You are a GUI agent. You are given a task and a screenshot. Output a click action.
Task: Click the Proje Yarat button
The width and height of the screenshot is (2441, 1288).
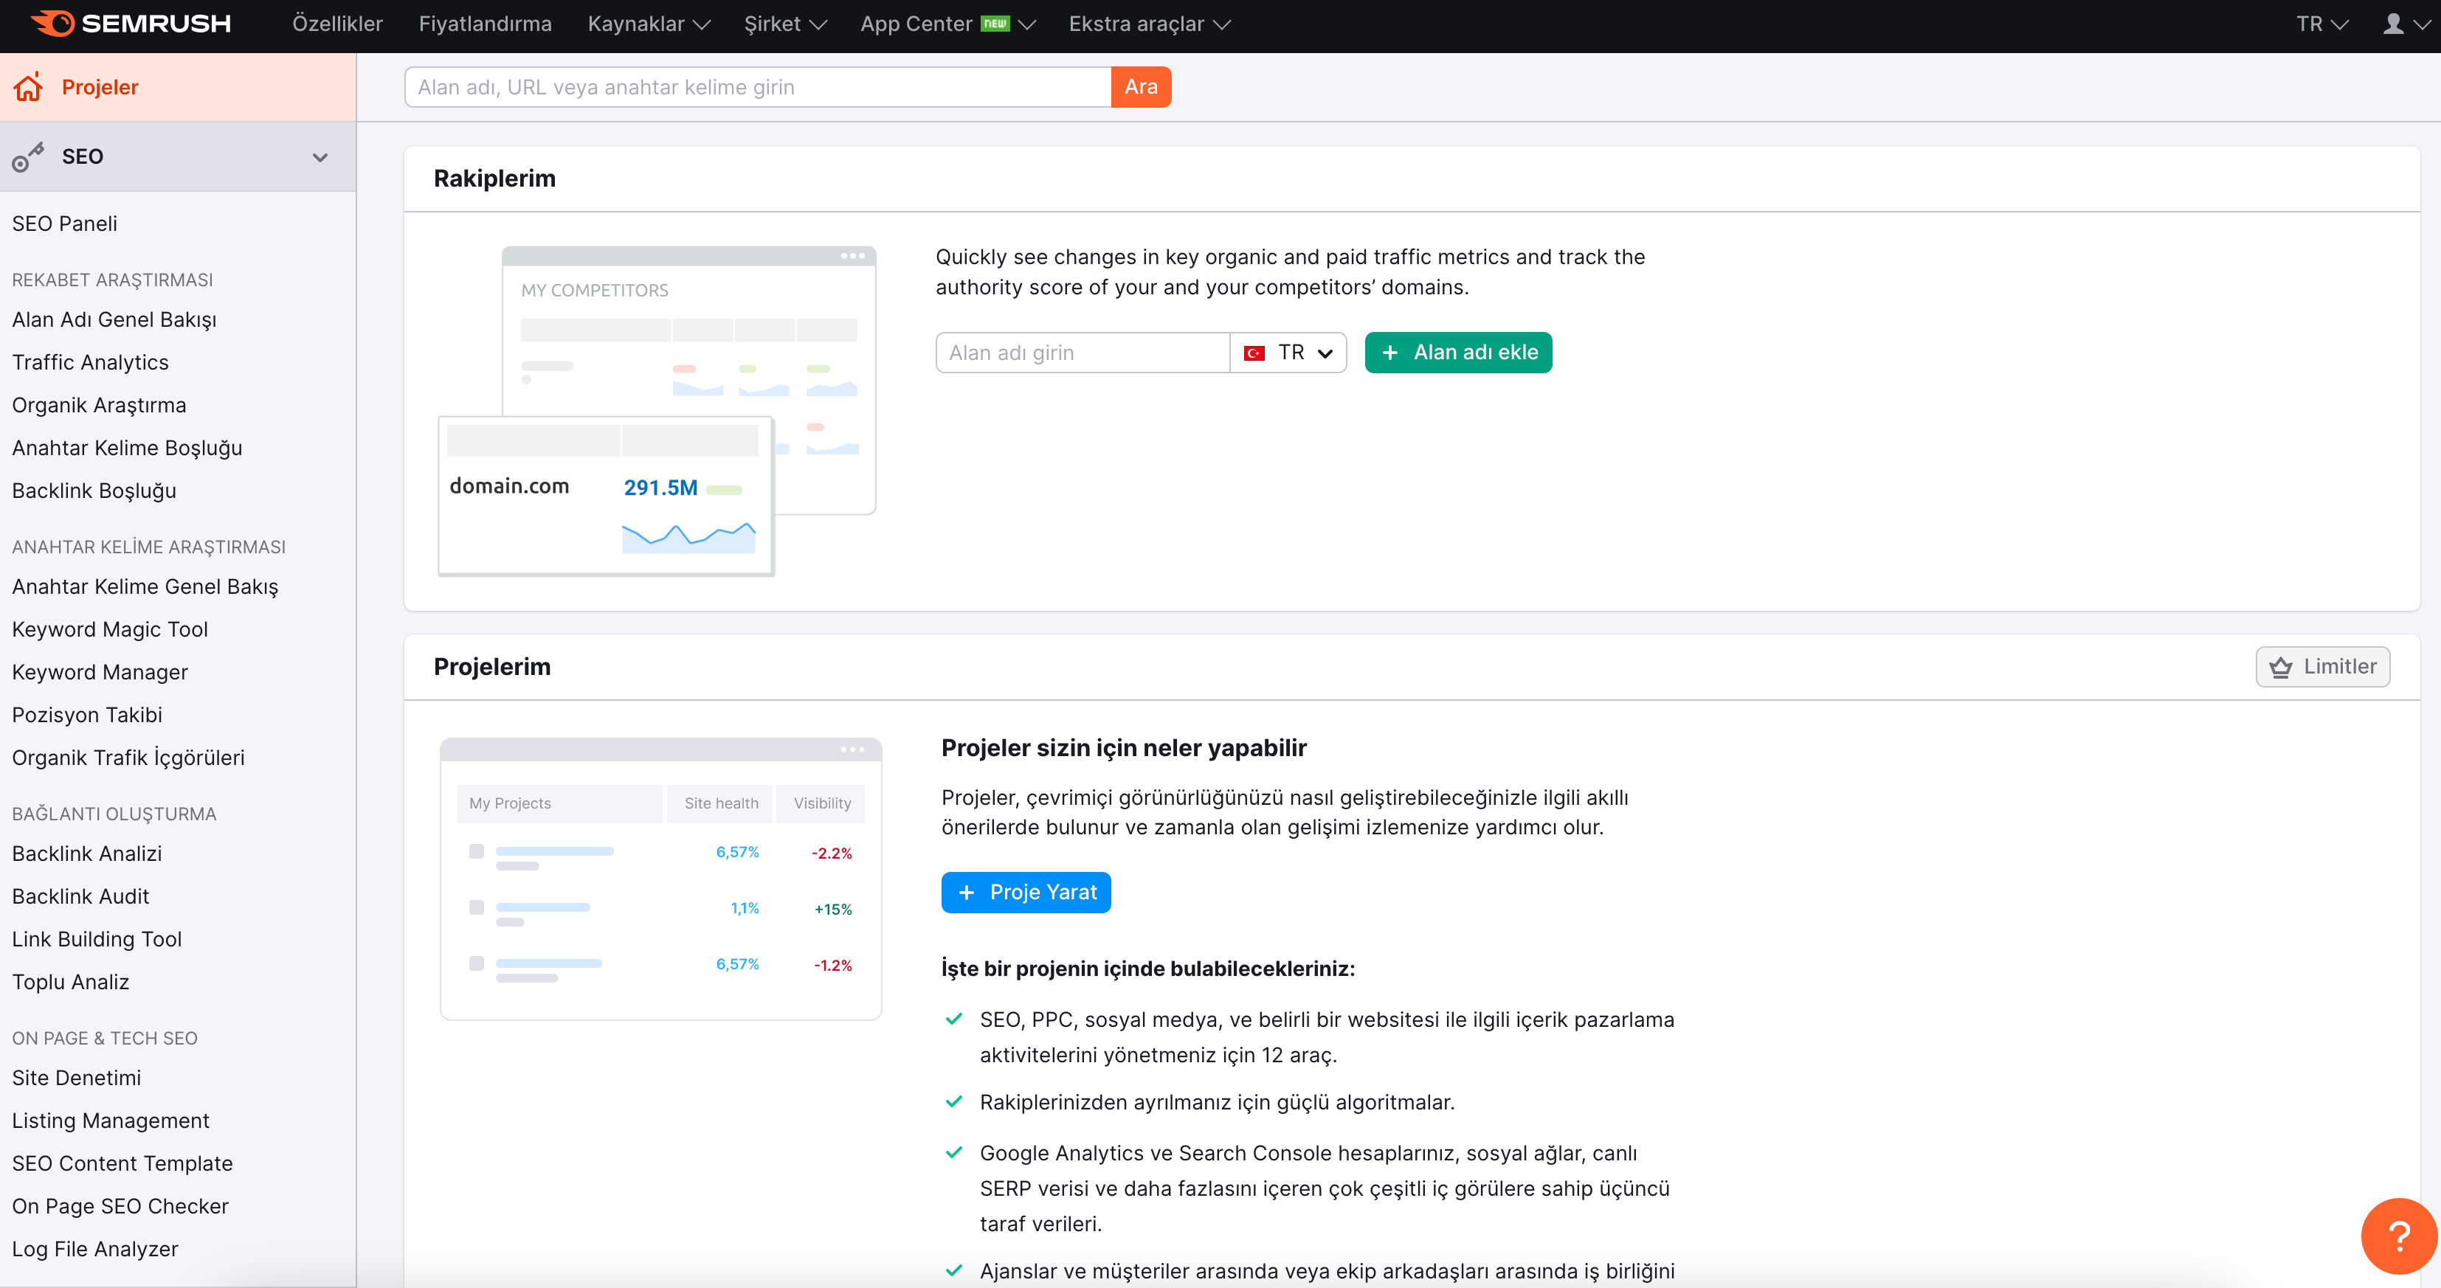pyautogui.click(x=1026, y=892)
